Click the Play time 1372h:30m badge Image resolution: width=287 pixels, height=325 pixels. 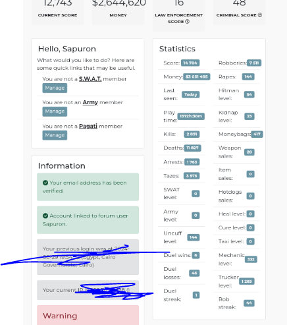pos(191,116)
